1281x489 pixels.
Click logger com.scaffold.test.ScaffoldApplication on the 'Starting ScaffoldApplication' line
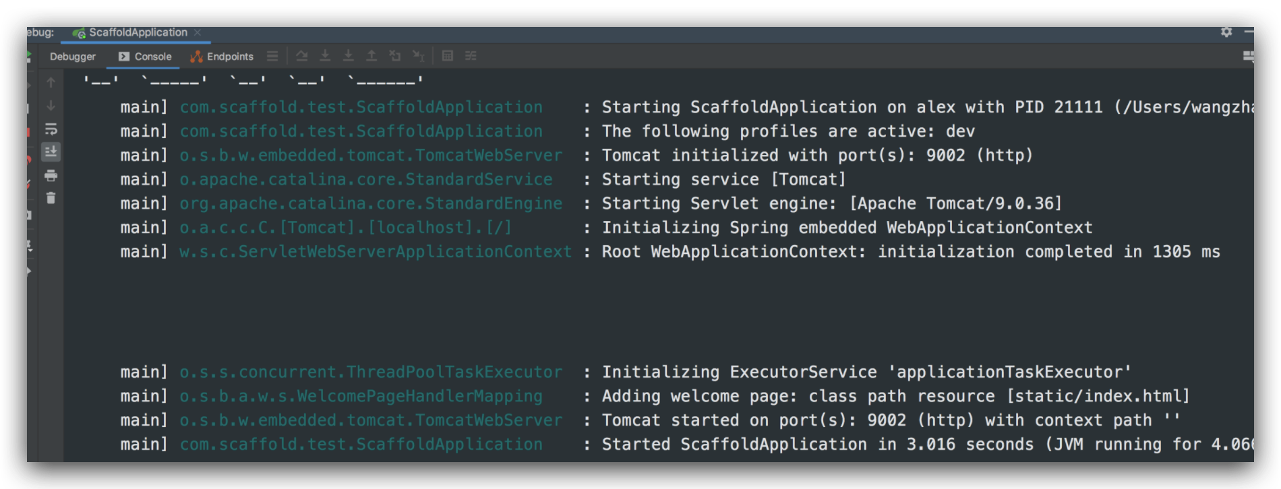click(361, 107)
